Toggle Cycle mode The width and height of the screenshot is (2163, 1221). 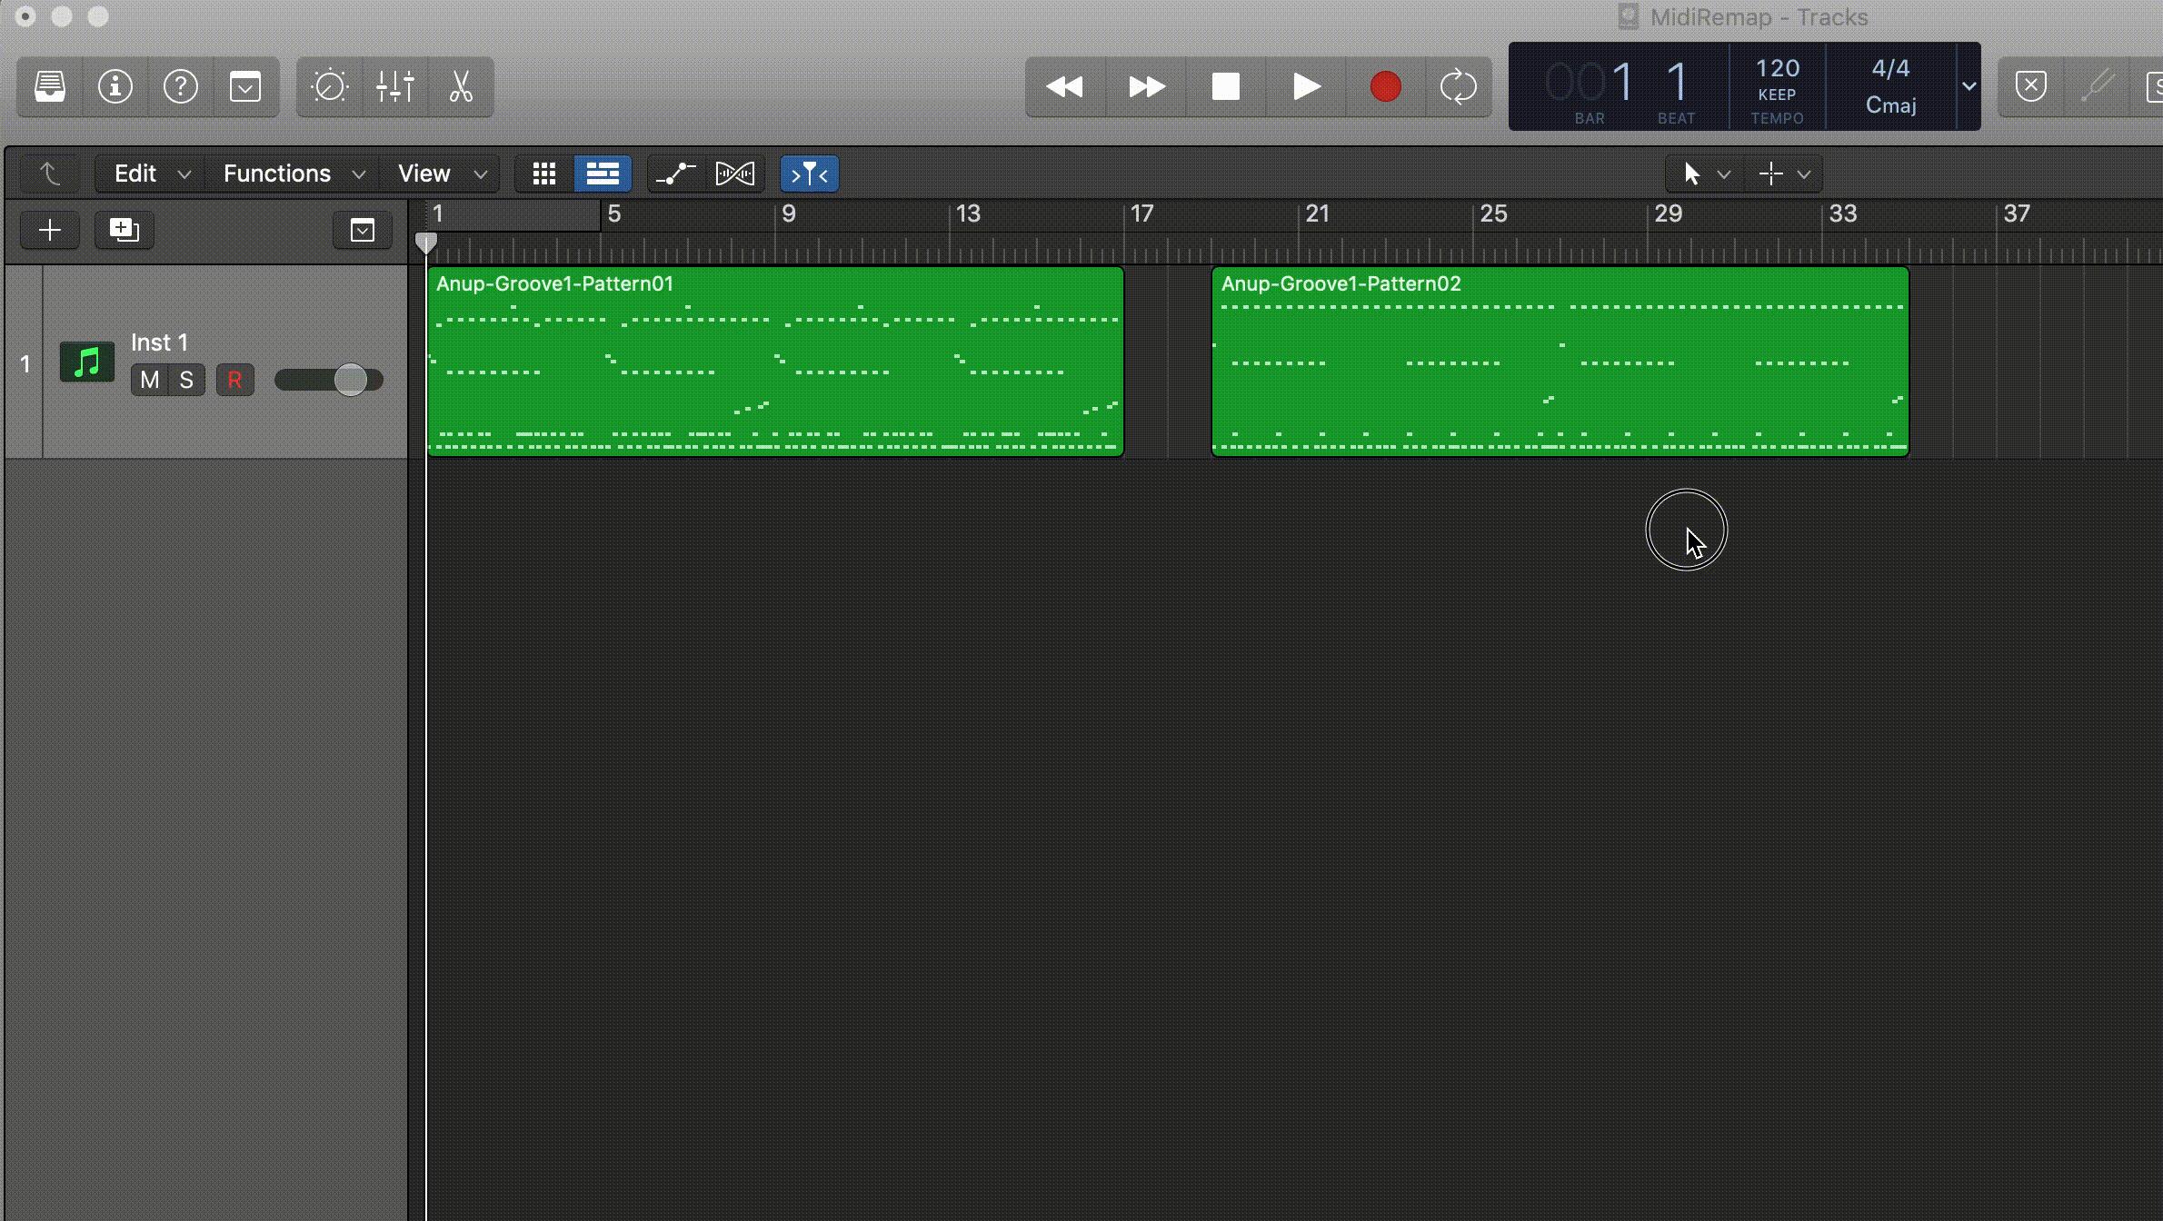coord(1459,87)
